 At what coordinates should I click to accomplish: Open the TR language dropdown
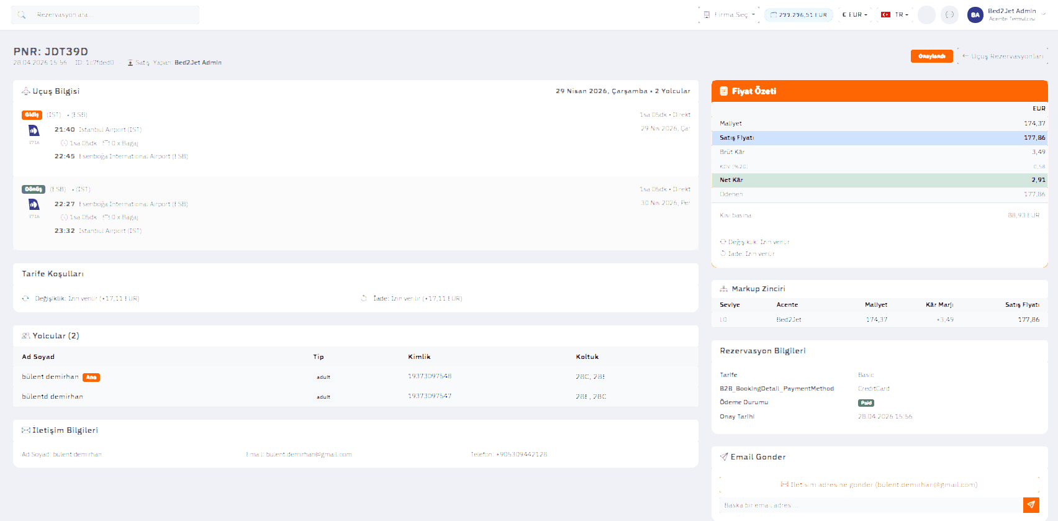point(895,15)
